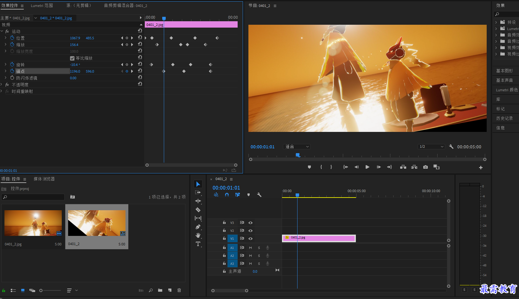The height and width of the screenshot is (299, 519).
Task: Click the Mark In button
Action: pyautogui.click(x=321, y=167)
